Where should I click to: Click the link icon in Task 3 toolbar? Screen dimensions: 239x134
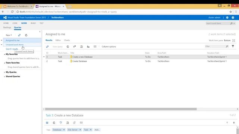(68, 122)
